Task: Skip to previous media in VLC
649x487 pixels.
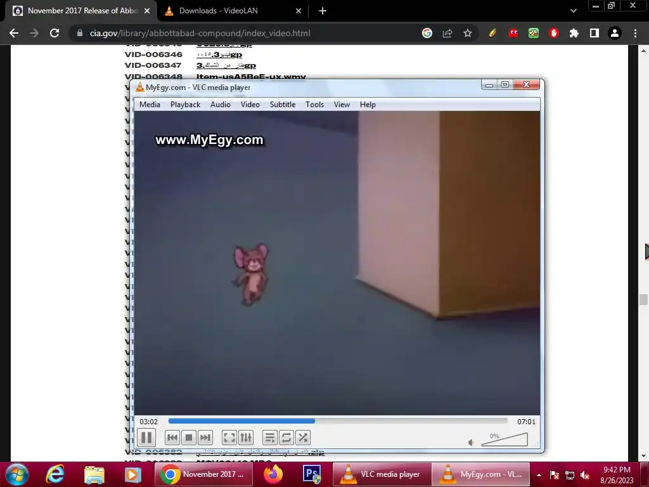Action: tap(172, 438)
